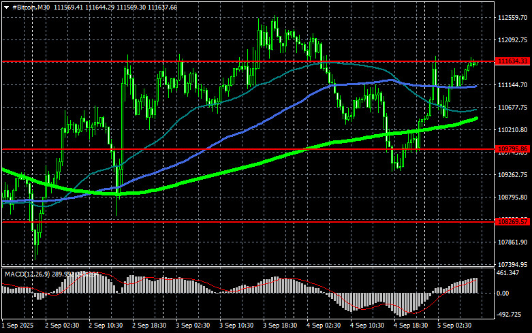This screenshot has width=532, height=333.
Task: Click the triangle arrow beside #Bitcoin title
Action: pos(5,6)
